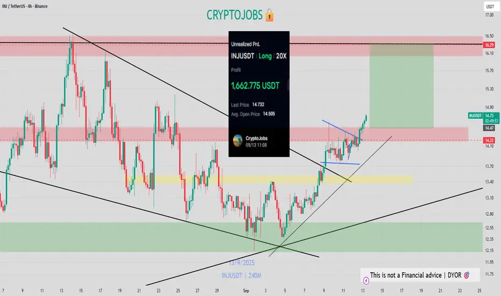
Task: Click the Avg. Open Price value 14.505
Action: 269,114
